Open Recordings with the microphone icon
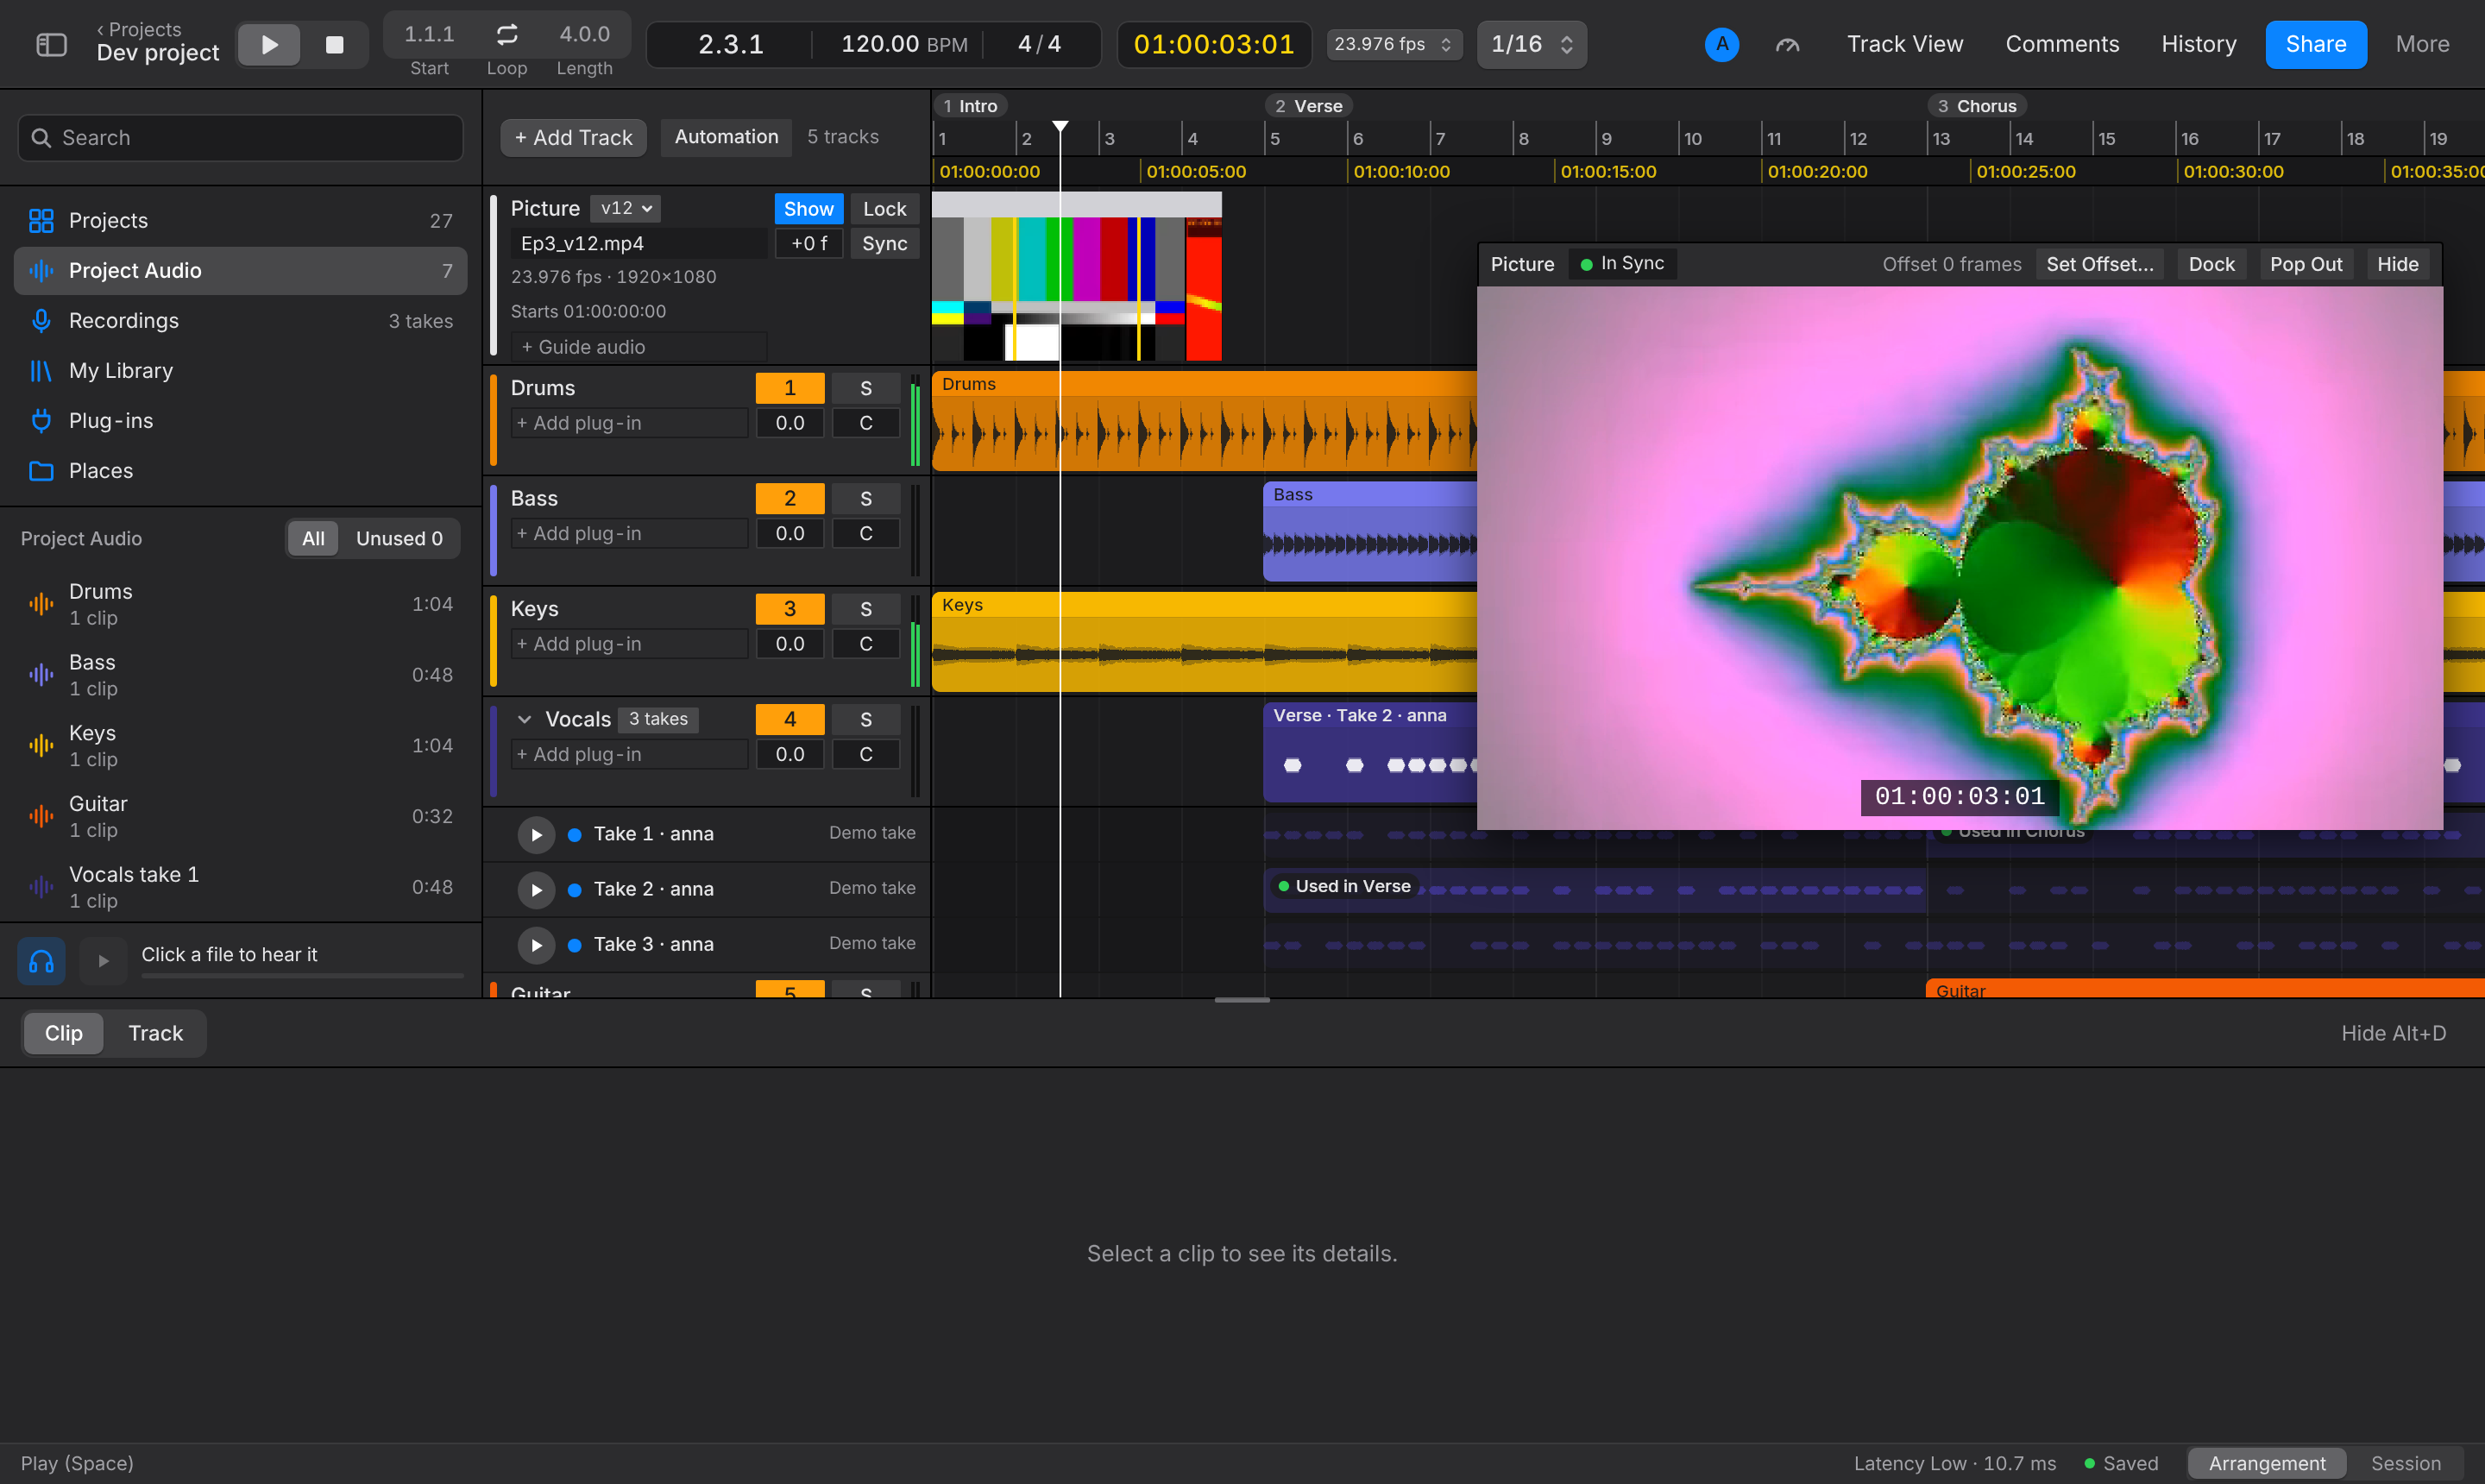2485x1484 pixels. click(240, 321)
